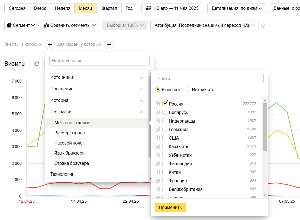Open calendar date range 12 апр — 11 мая

[x=173, y=8]
